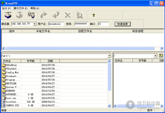Screen dimensions: 165x113
Task: Sort local files by 文件名 column header
Action: (11, 61)
